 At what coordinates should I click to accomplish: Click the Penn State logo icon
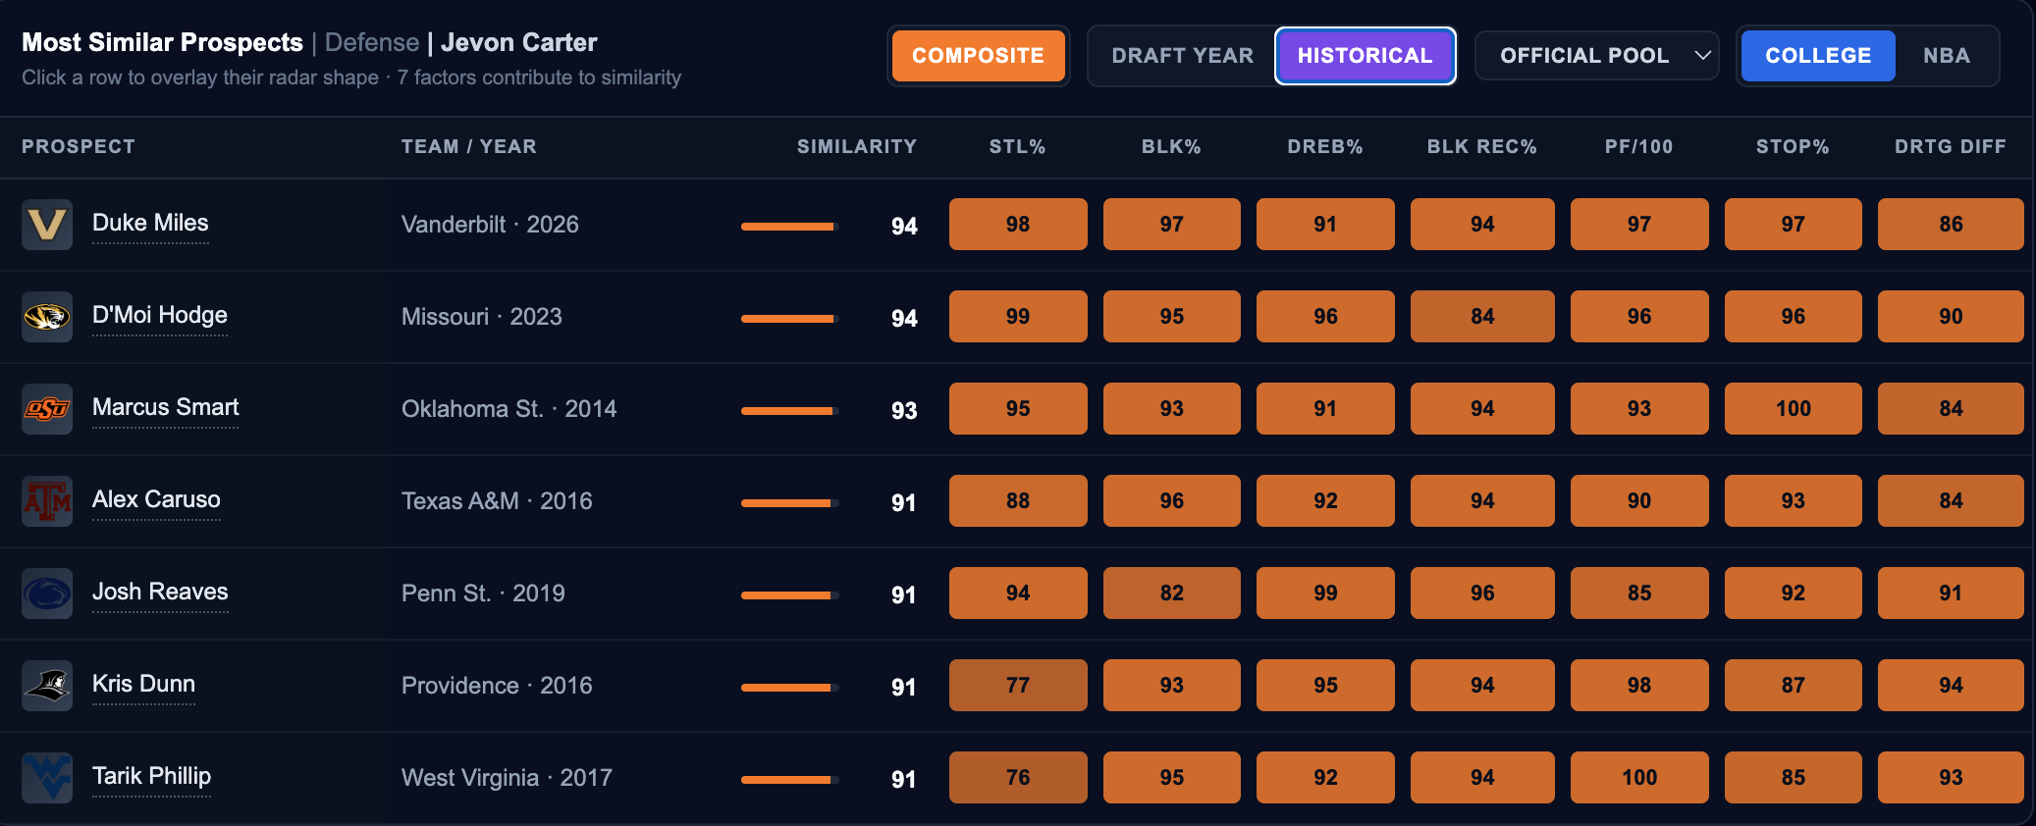click(x=47, y=594)
